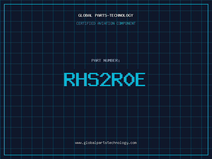Click the word COMPONENT in the subtitle

coord(126,23)
